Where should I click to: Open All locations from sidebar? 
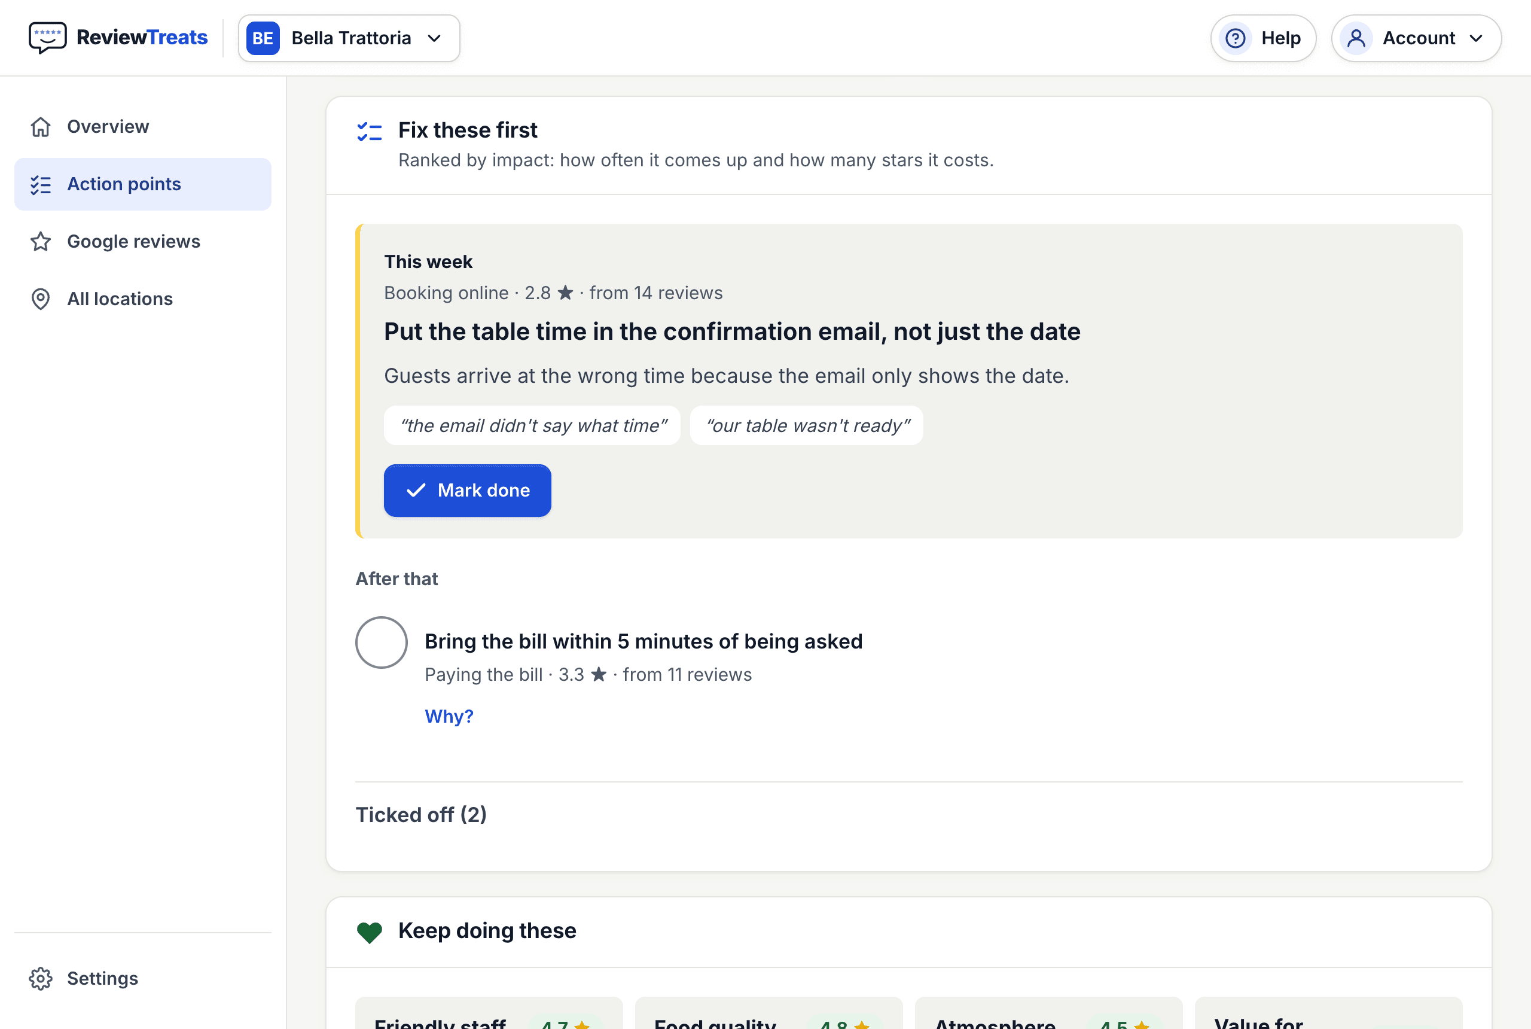coord(143,299)
